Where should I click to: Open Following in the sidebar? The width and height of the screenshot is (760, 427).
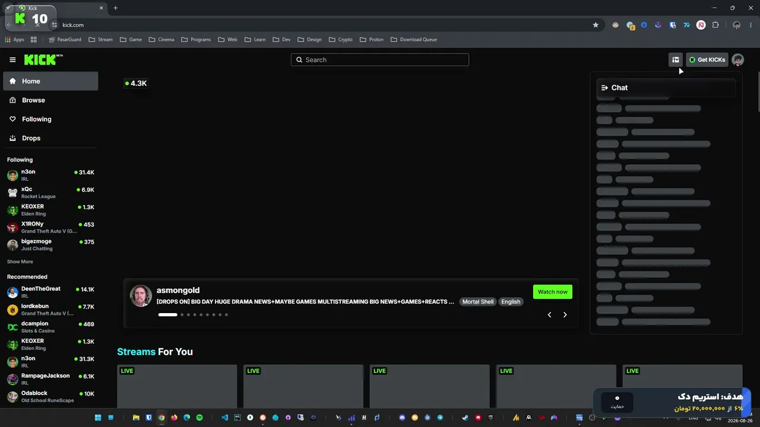pyautogui.click(x=50, y=119)
